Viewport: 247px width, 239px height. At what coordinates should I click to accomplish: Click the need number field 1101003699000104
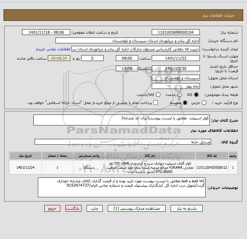(x=176, y=32)
